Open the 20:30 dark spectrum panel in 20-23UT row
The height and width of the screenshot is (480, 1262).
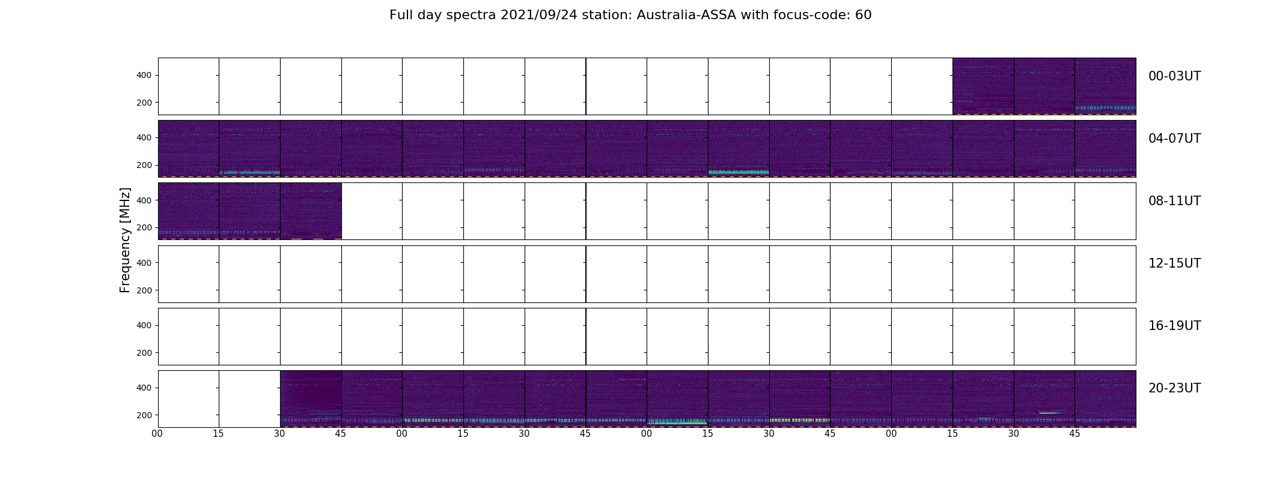(x=311, y=399)
